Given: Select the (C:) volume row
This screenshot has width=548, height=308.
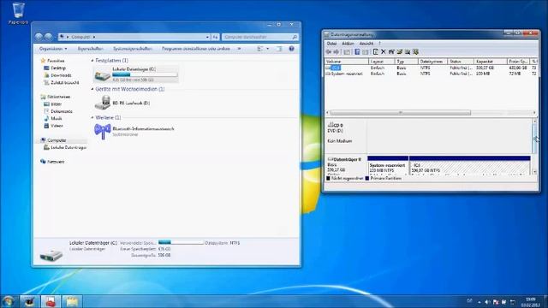Looking at the screenshot, I should click(x=431, y=68).
